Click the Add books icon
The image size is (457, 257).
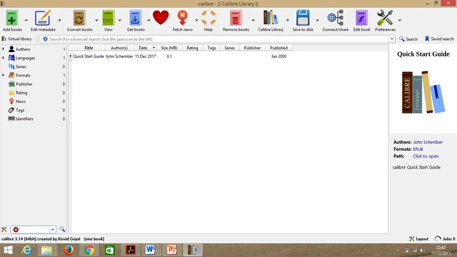(x=12, y=18)
